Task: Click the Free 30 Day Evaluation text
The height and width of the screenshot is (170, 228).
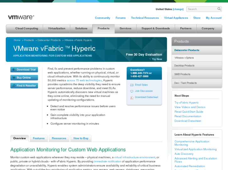Action: pyautogui.click(x=144, y=55)
